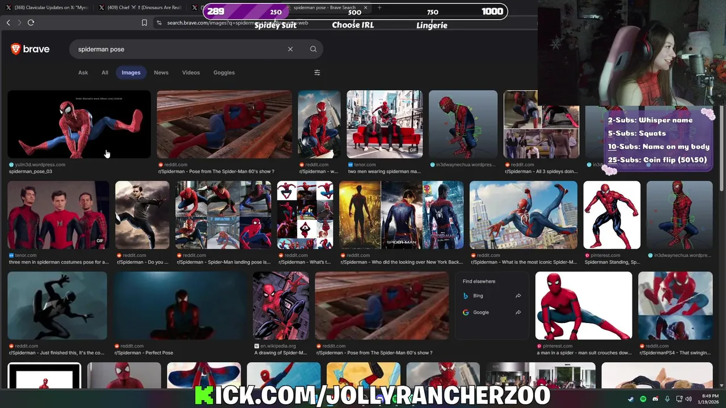Open pinterest Spiderman Standing image
The height and width of the screenshot is (408, 726).
(612, 215)
